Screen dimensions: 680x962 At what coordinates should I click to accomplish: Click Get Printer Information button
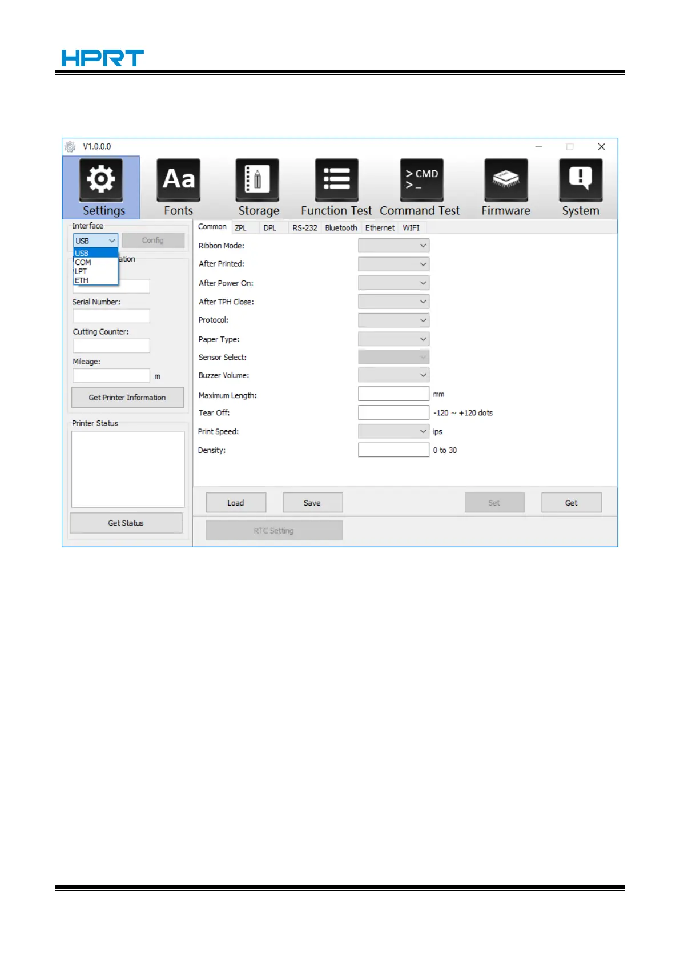(x=127, y=398)
